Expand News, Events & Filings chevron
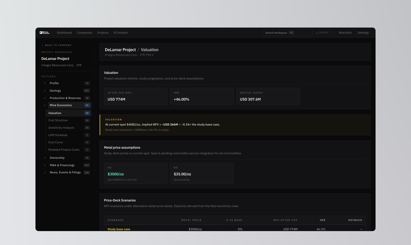 (45, 172)
